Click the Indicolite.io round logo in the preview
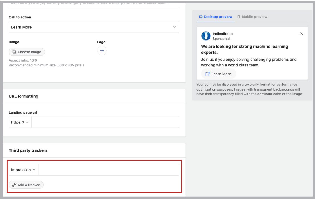The width and height of the screenshot is (316, 199). click(x=206, y=36)
